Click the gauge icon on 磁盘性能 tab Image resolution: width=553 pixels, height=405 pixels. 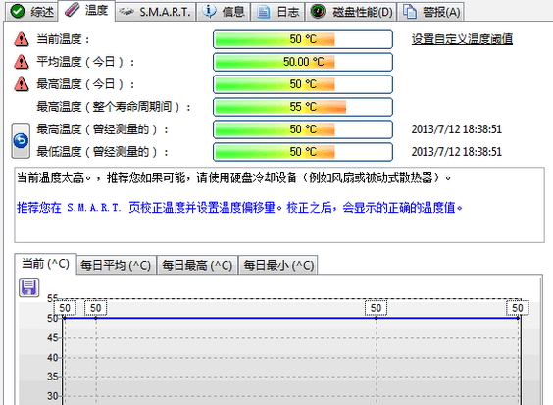point(318,12)
